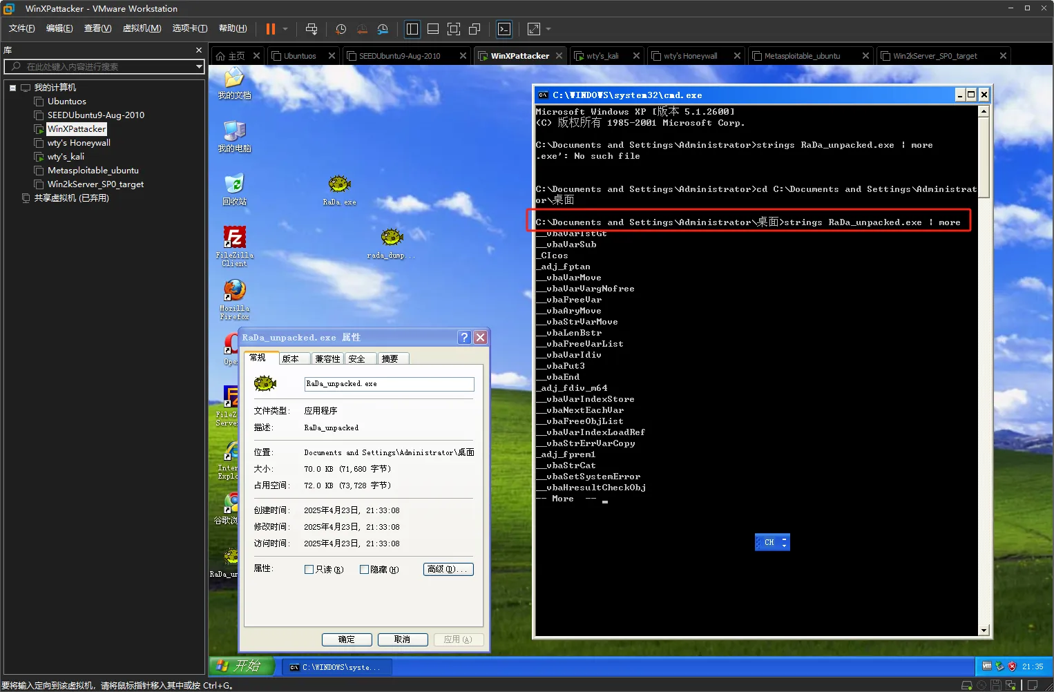Switch to 兼容性 tab in properties dialog
1054x692 pixels.
pyautogui.click(x=327, y=358)
